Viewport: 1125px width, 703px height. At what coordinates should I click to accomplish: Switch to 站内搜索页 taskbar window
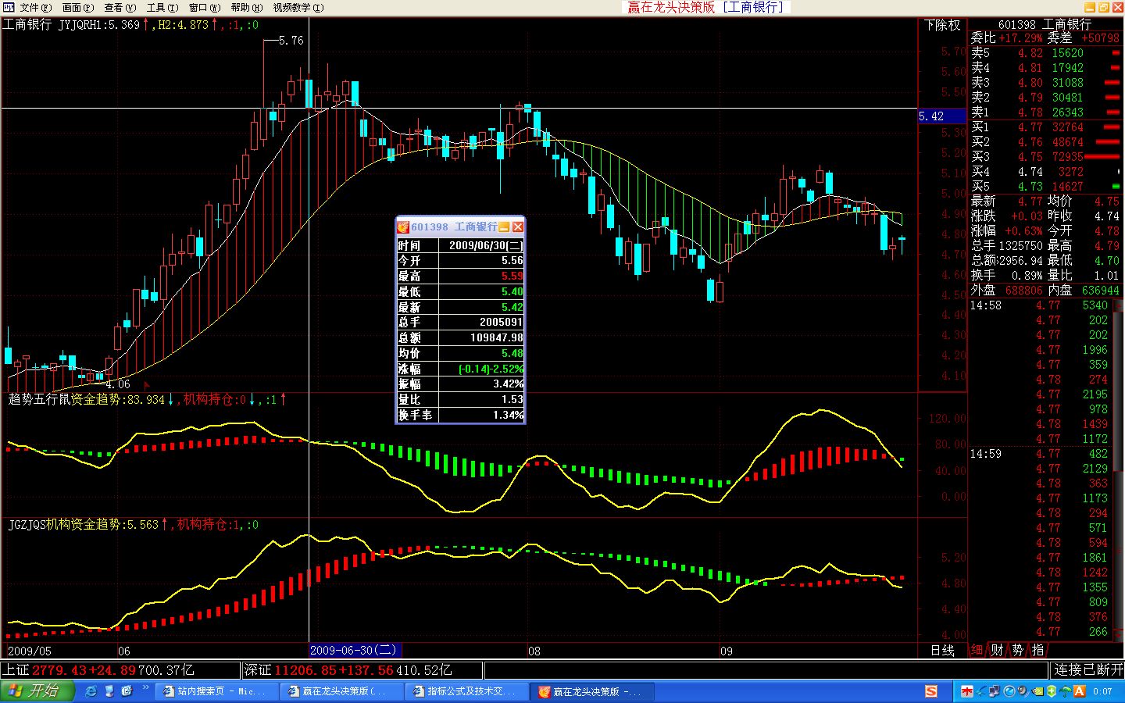coord(216,691)
